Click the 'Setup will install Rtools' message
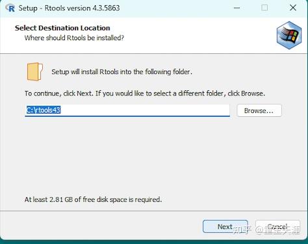The width and height of the screenshot is (308, 244). pos(122,71)
